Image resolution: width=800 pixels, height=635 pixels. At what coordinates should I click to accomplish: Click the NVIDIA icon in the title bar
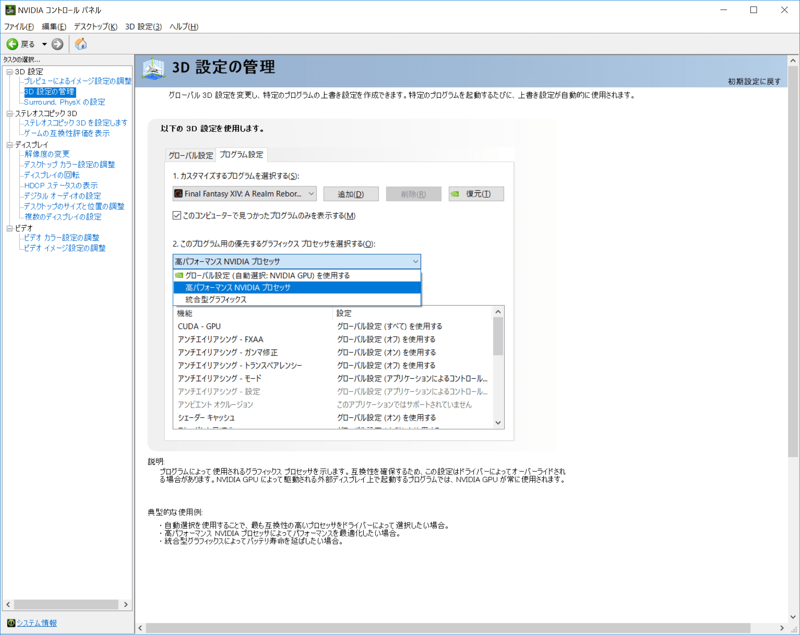(10, 10)
